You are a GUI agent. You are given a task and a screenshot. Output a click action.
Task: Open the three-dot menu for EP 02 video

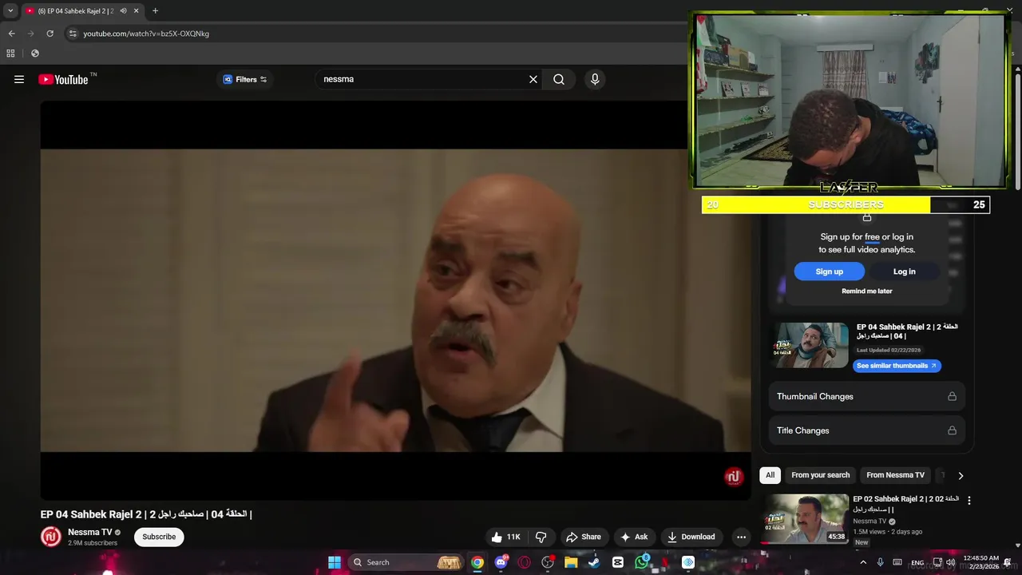969,501
